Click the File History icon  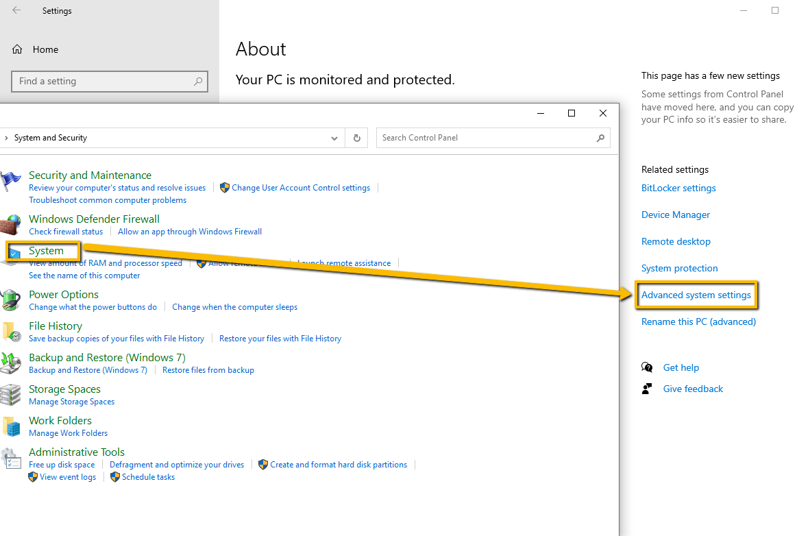pos(11,331)
